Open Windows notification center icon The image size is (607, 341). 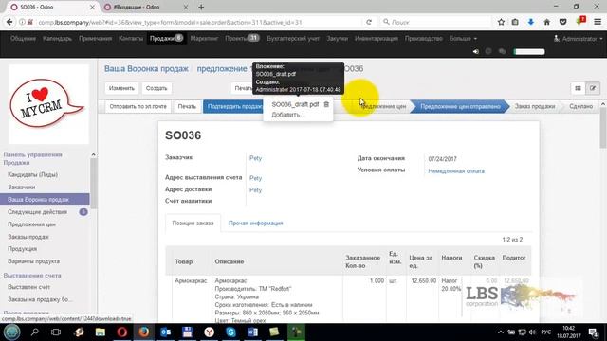(x=593, y=332)
